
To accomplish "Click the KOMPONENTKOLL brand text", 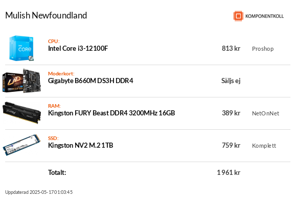I will pyautogui.click(x=264, y=16).
